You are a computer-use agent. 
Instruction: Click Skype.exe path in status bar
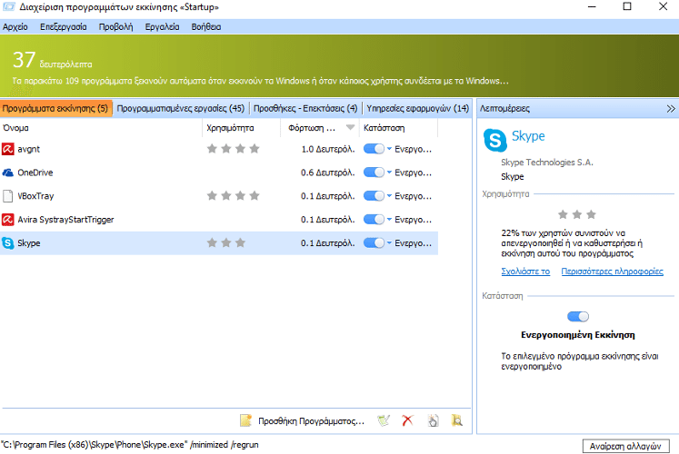tap(130, 445)
